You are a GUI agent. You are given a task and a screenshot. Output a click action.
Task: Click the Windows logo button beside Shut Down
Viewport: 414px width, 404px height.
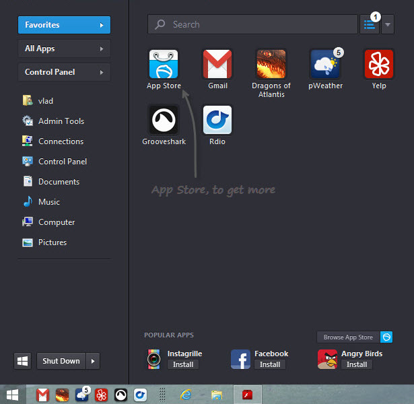pos(22,361)
